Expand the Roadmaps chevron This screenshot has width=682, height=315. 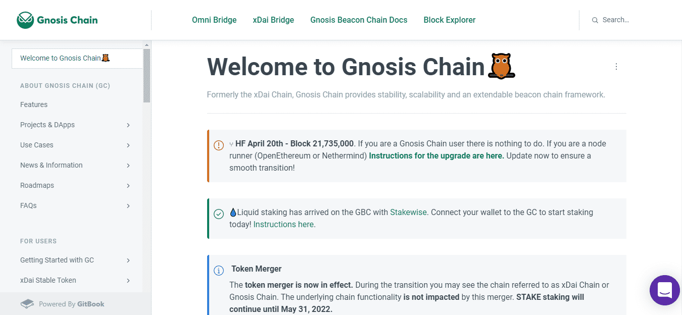128,185
